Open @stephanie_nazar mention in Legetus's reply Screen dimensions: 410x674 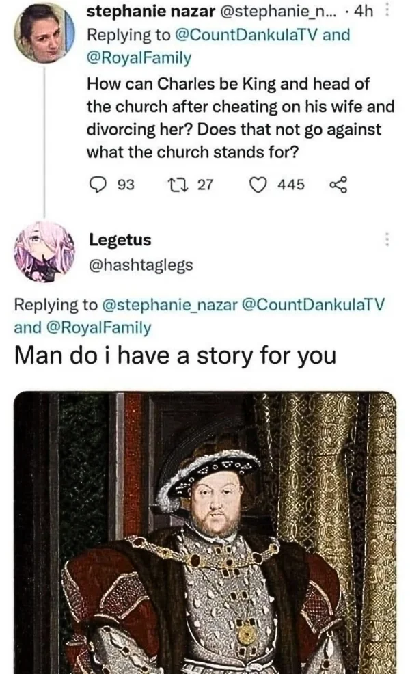tap(169, 305)
